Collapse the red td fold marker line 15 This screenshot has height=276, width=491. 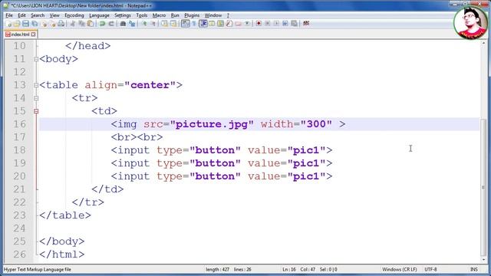36,111
